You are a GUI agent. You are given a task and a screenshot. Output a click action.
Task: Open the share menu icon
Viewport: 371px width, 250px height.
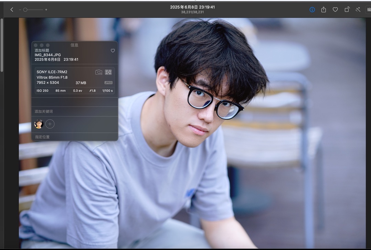(324, 10)
